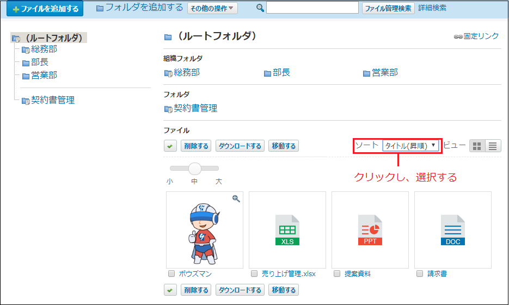Click the magnifier icon on the ボウズマン thumbnail
Viewport: 509px width, 305px height.
pyautogui.click(x=236, y=198)
